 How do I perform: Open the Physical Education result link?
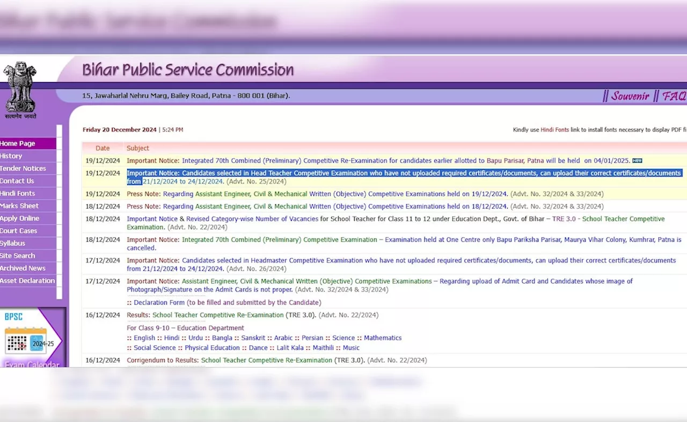tap(212, 348)
